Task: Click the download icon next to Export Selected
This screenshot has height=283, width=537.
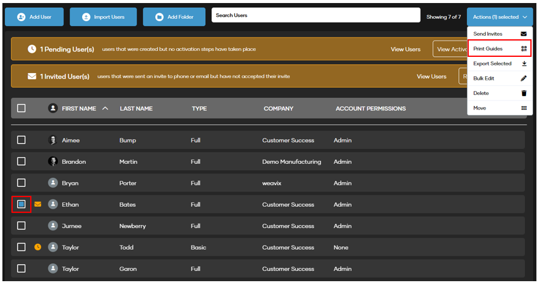Action: coord(524,63)
